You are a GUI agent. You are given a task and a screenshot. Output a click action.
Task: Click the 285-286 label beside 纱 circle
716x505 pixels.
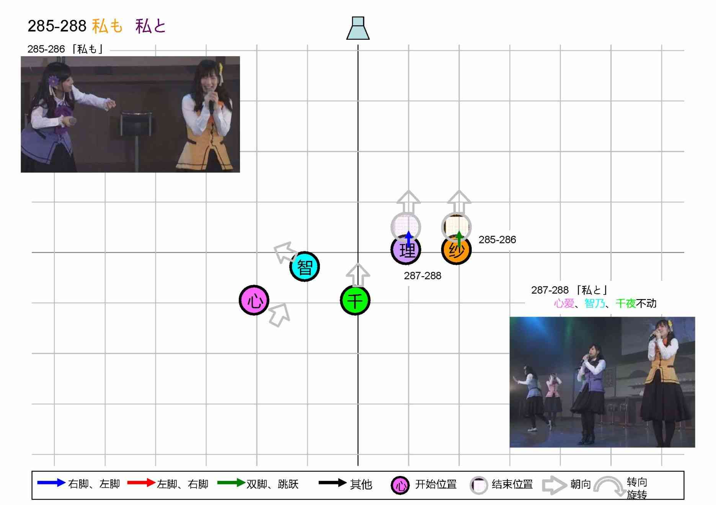497,240
